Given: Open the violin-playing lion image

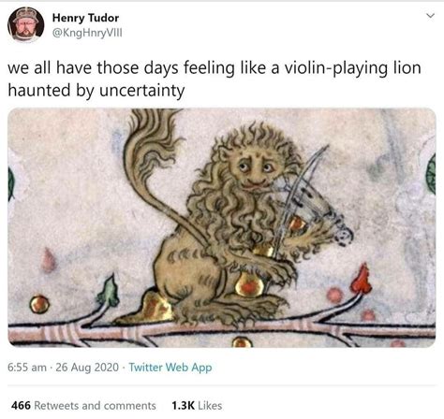Looking at the screenshot, I should [222, 227].
